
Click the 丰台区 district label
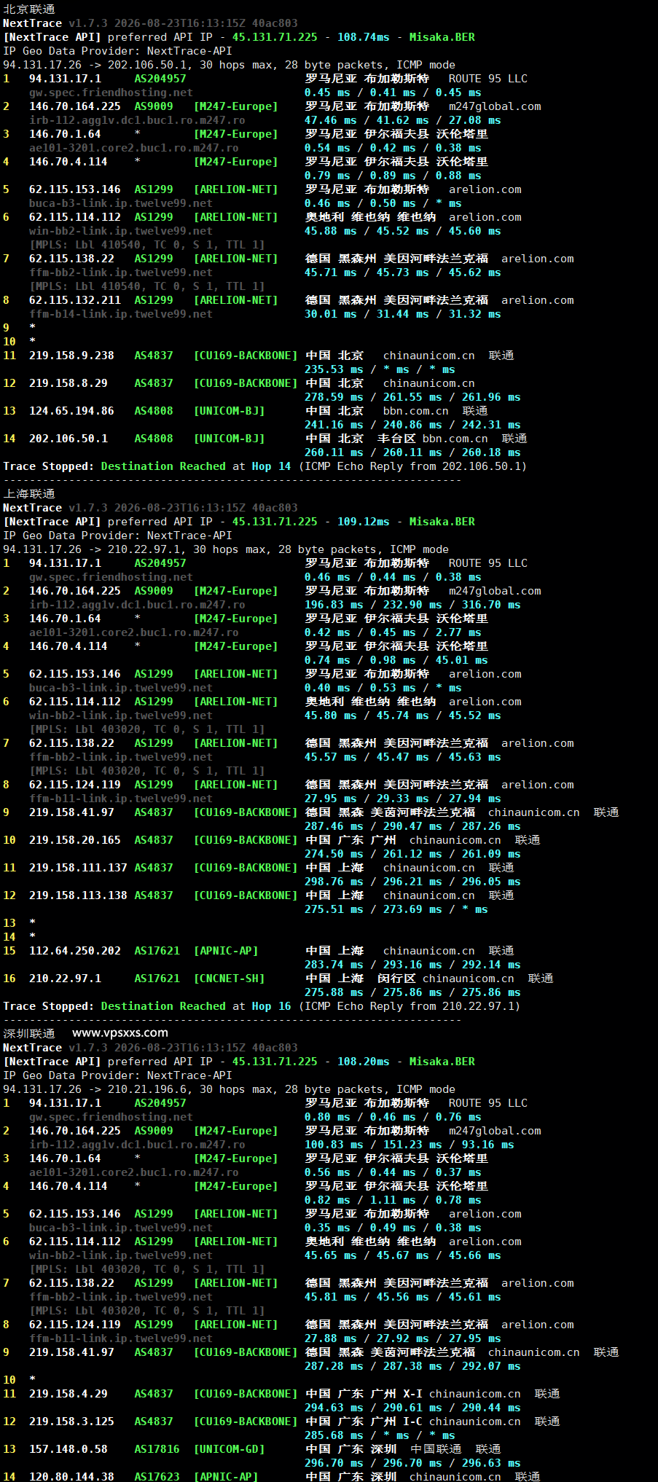(396, 439)
